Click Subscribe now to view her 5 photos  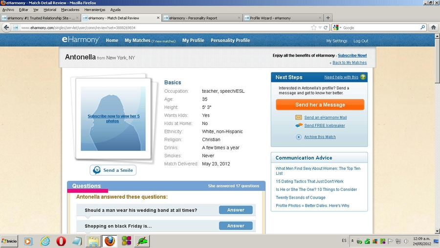[113, 119]
